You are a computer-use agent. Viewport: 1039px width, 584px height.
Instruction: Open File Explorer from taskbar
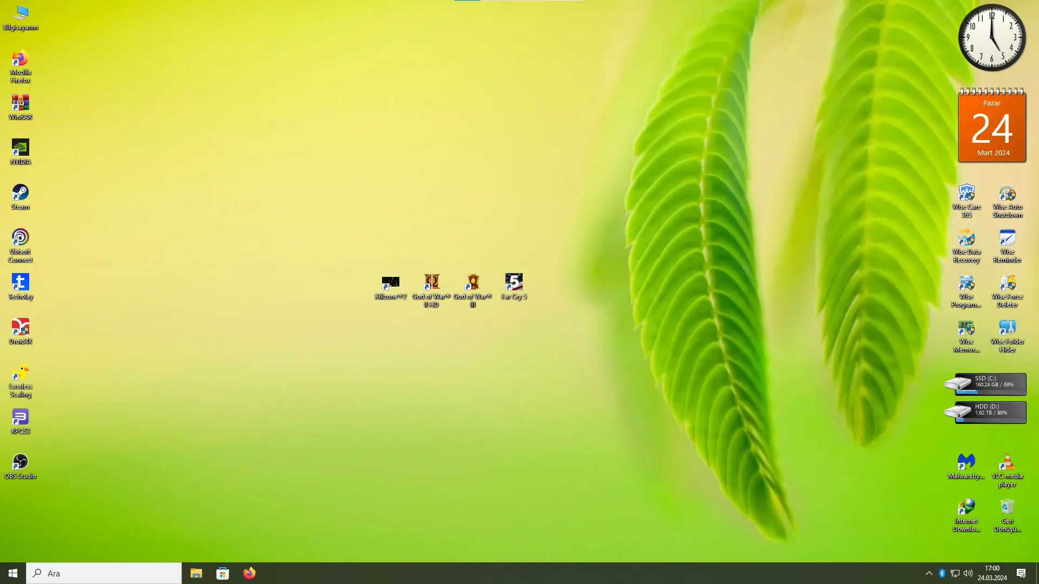pos(196,573)
